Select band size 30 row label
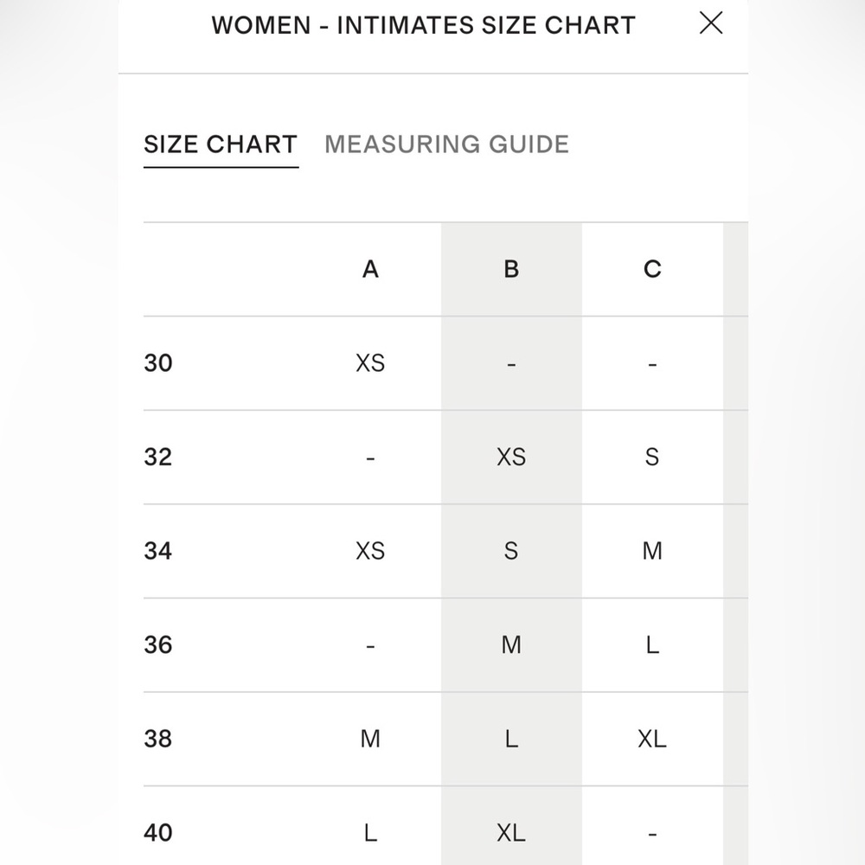The width and height of the screenshot is (865, 865). click(158, 363)
